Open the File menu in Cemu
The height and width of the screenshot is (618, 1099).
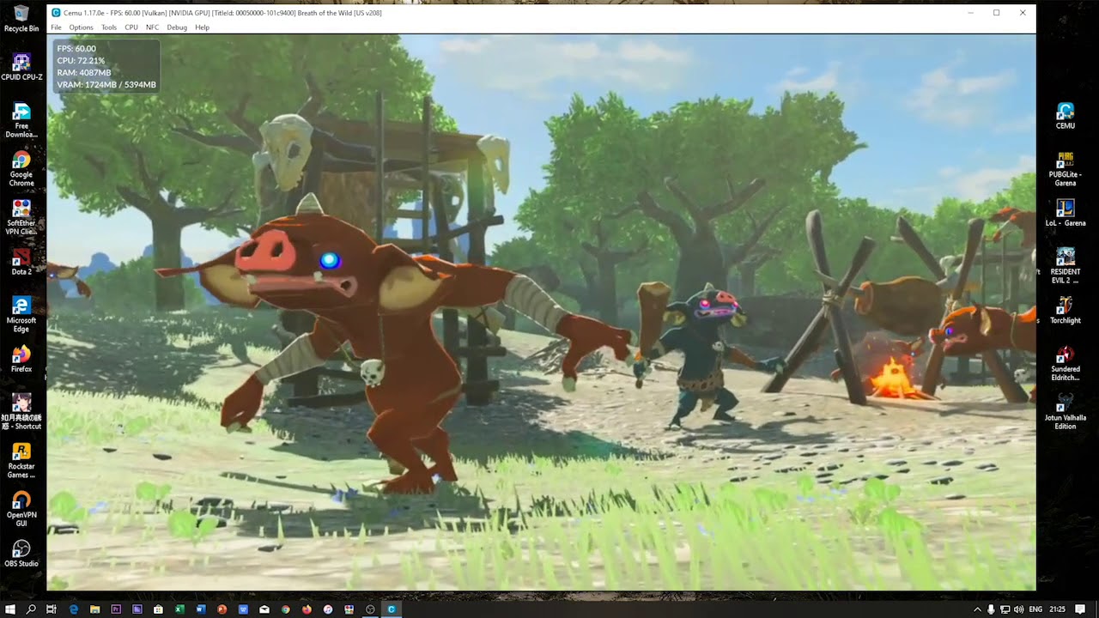(56, 27)
